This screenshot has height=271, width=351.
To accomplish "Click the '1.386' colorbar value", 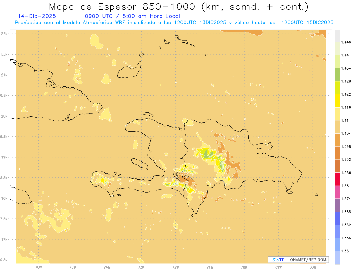I will pos(346,172).
